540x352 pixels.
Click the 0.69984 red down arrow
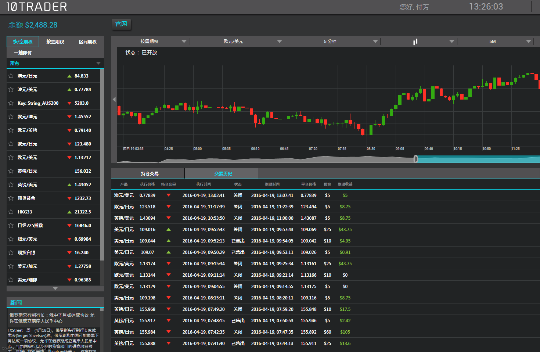point(69,239)
